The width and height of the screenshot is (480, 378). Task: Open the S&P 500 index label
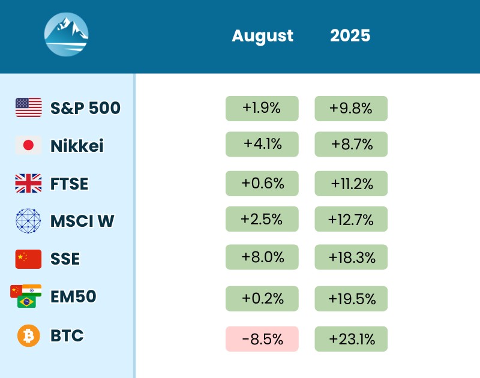(x=85, y=108)
